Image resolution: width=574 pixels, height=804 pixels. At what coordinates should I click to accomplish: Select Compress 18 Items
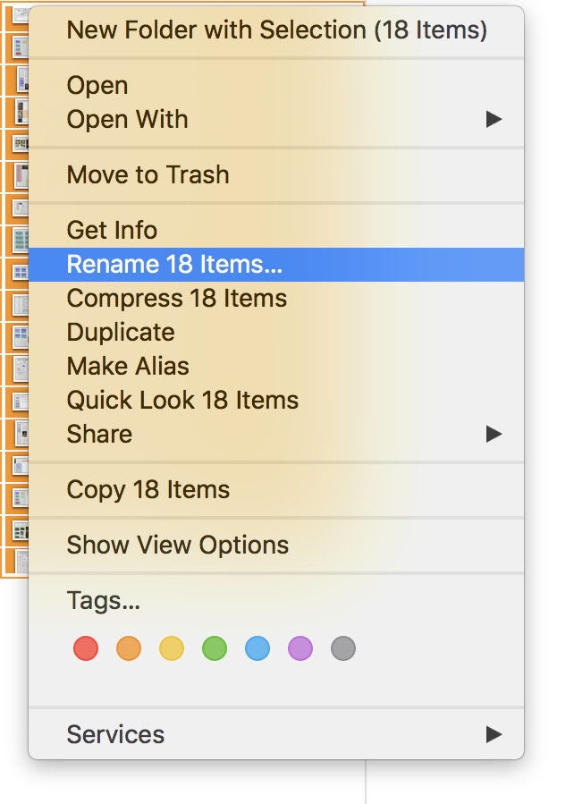click(x=177, y=298)
